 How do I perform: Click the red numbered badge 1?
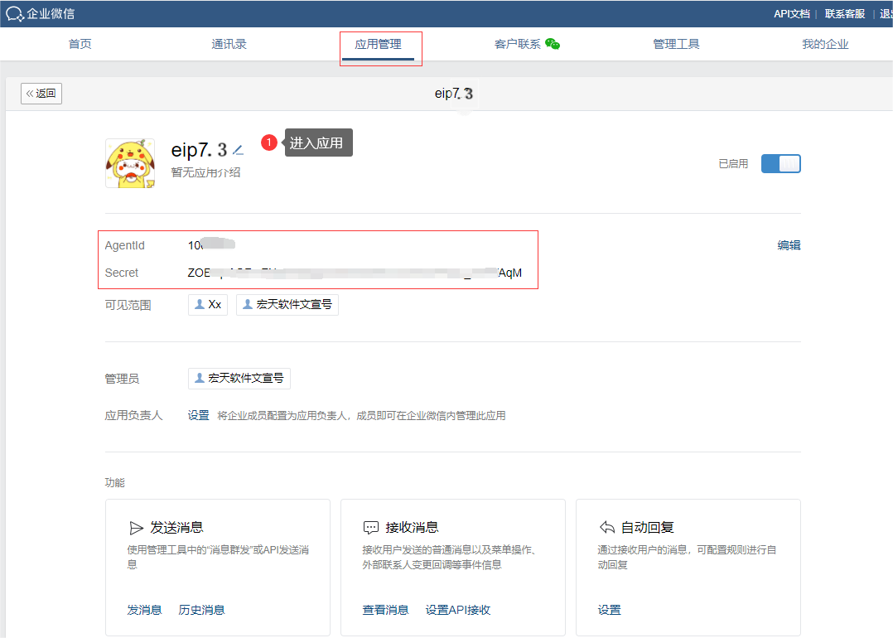(268, 143)
